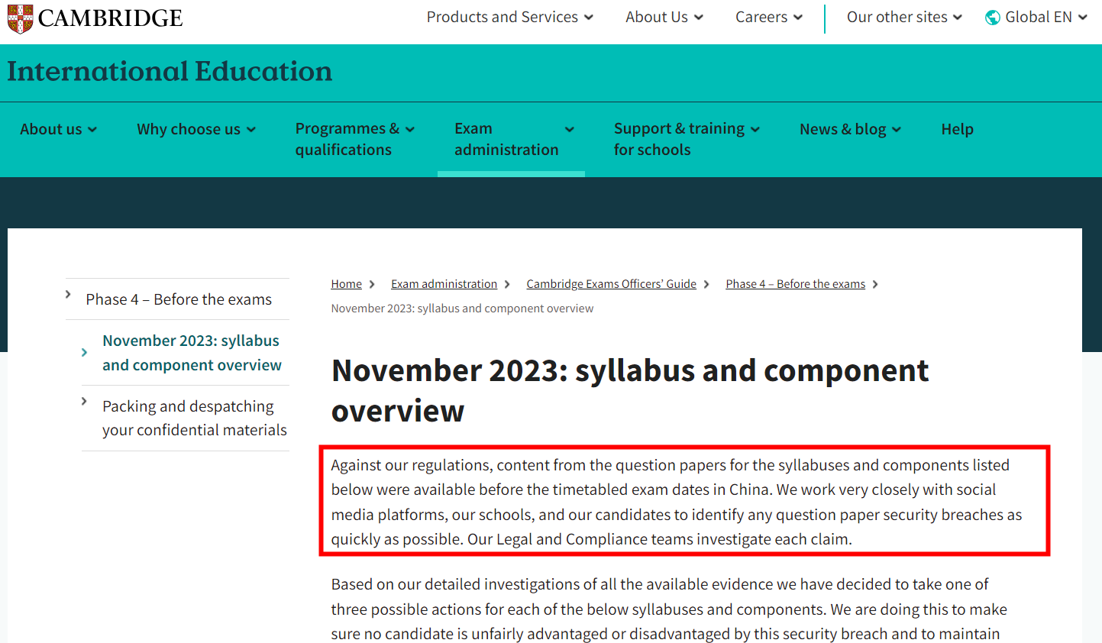Click the globe icon beside Global EN
Image resolution: width=1102 pixels, height=643 pixels.
993,18
